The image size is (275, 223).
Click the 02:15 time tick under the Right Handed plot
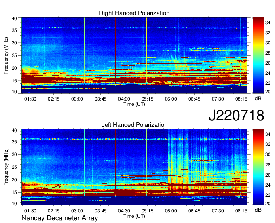(54, 99)
